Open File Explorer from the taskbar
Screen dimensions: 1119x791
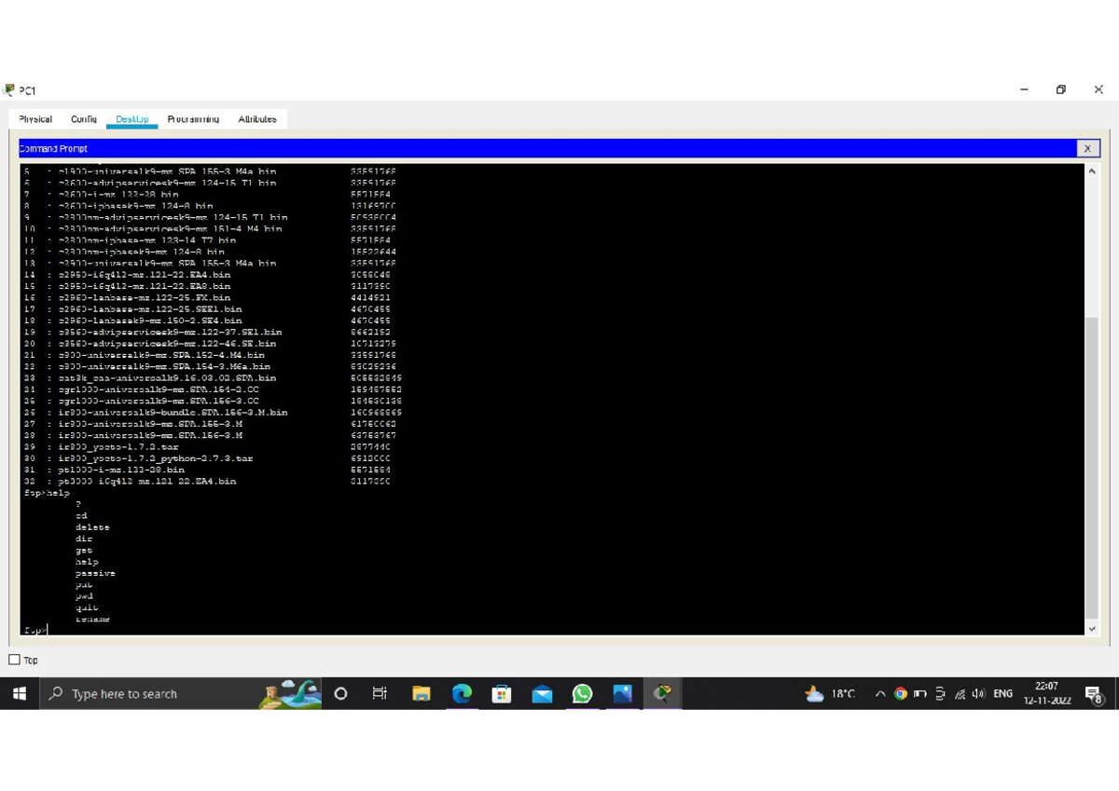pos(421,693)
